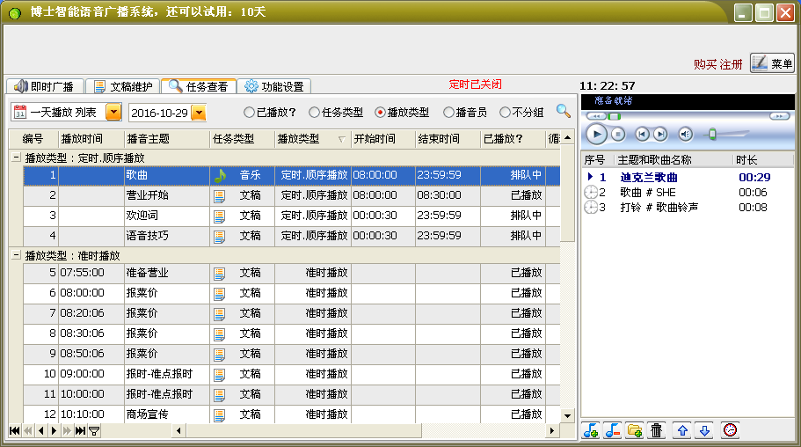The width and height of the screenshot is (801, 447).
Task: Click the sort arrow on 播放类型 column
Action: click(x=341, y=139)
